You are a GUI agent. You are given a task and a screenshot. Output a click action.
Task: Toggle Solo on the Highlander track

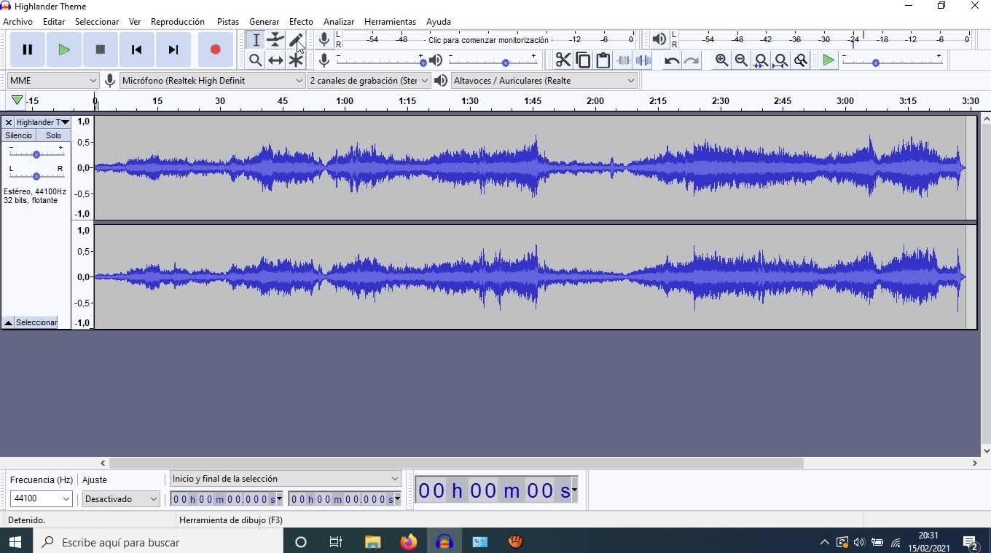point(53,135)
